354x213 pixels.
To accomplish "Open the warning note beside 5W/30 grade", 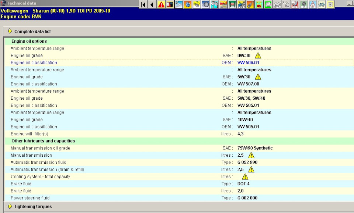I will (x=258, y=77).
